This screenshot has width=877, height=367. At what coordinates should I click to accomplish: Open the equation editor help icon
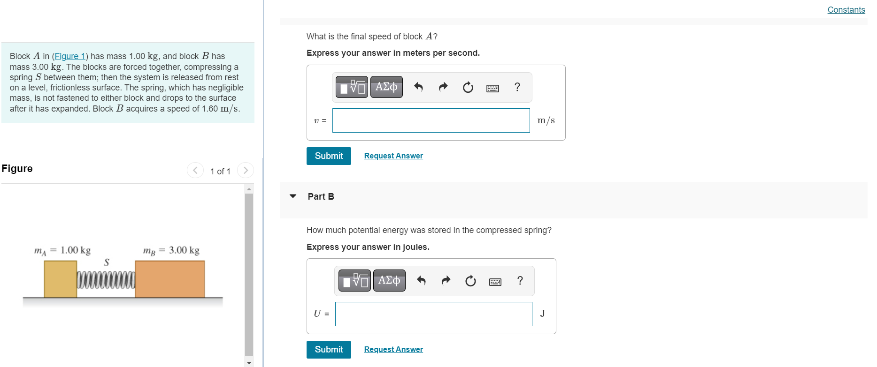[517, 87]
